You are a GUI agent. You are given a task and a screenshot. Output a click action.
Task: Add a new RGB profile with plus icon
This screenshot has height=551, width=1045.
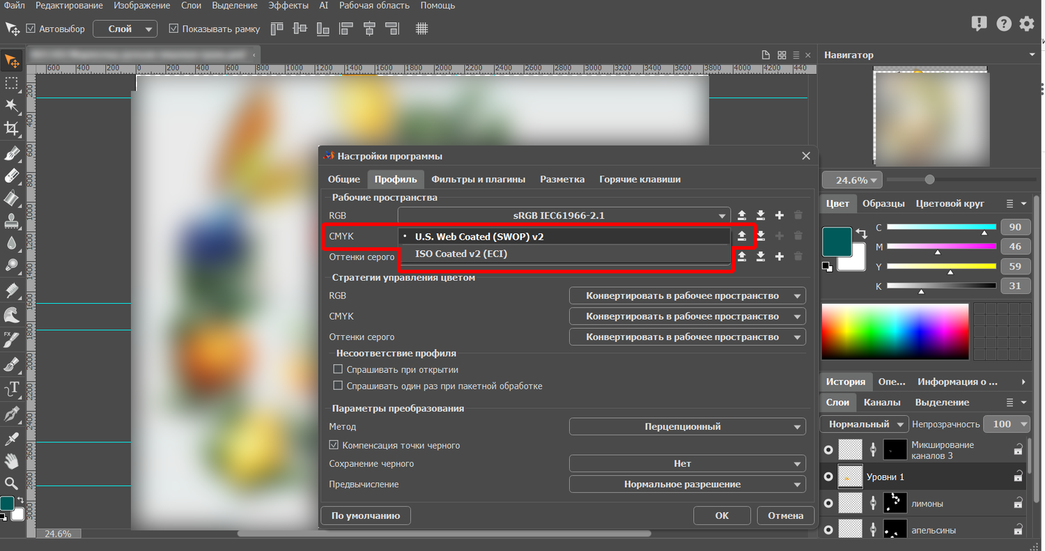[780, 216]
